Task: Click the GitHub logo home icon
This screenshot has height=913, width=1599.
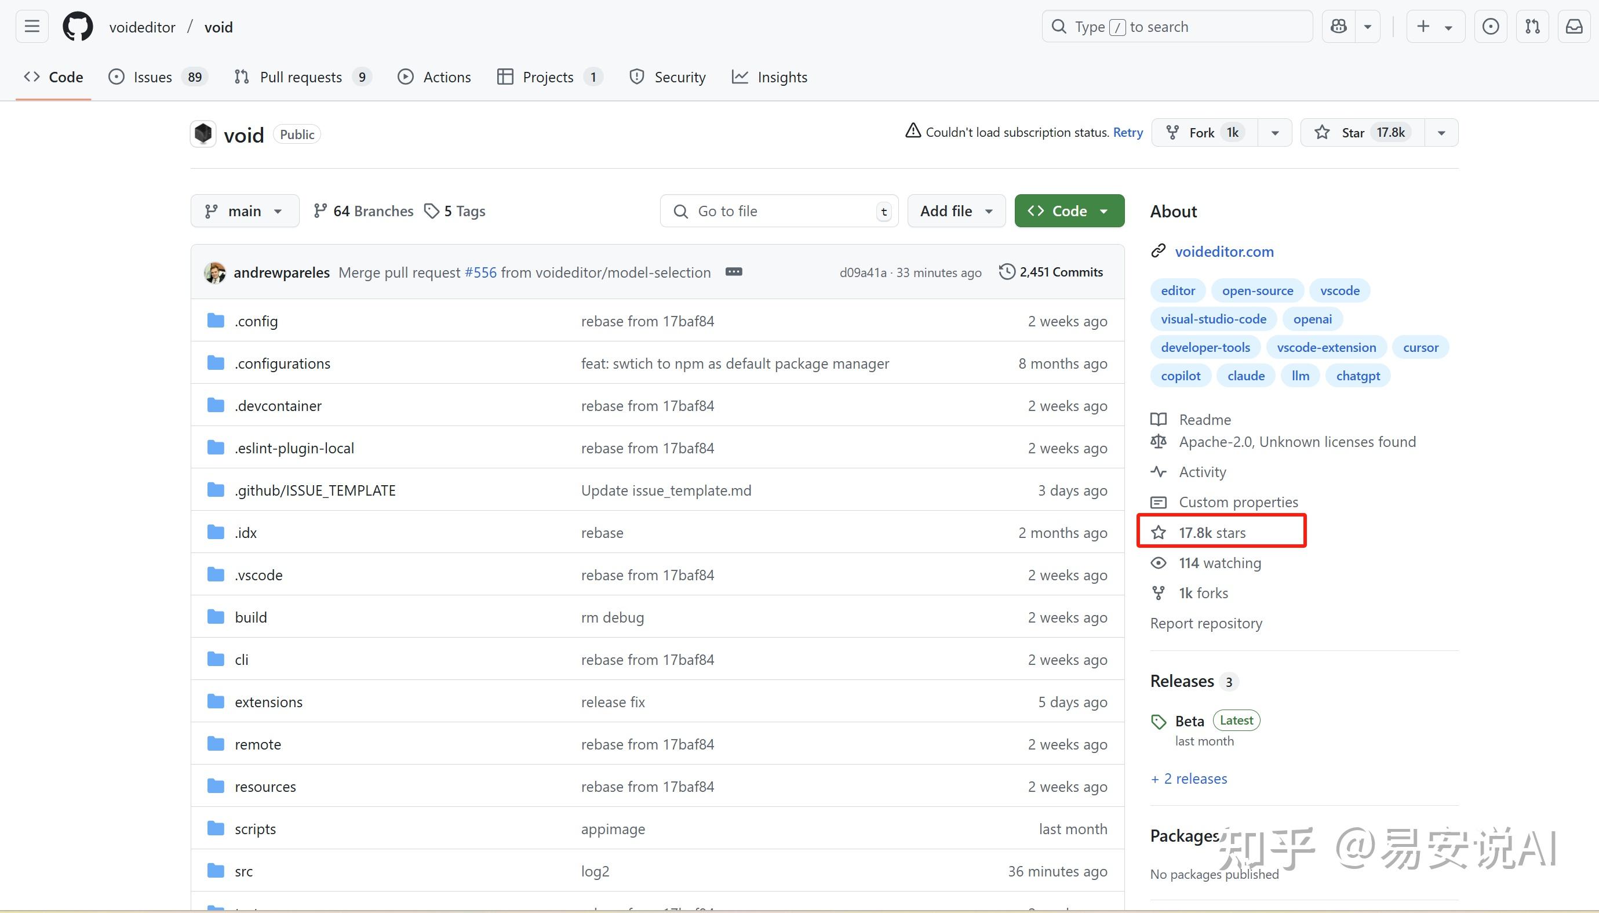Action: click(x=78, y=27)
